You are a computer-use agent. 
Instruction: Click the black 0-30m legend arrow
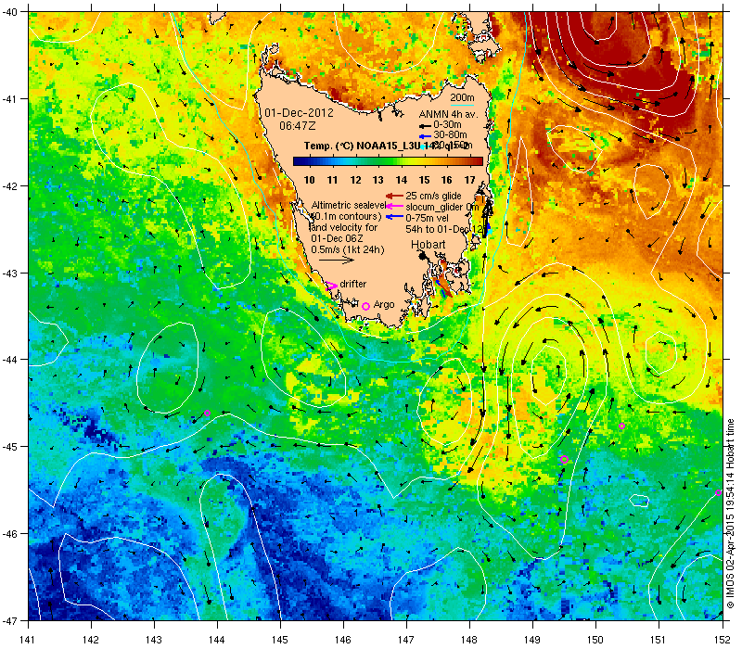pyautogui.click(x=425, y=126)
